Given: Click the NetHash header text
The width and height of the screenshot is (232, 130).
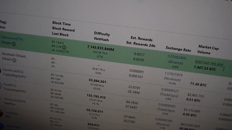Looking at the screenshot, I should [101, 39].
